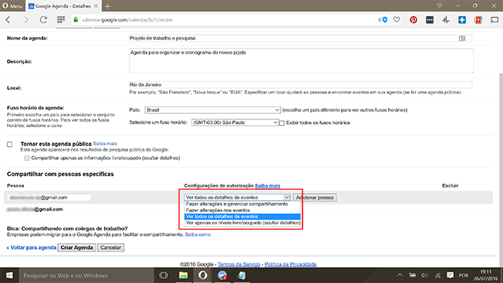Close the Google Agenda tab
The image size is (503, 283).
coord(96,6)
